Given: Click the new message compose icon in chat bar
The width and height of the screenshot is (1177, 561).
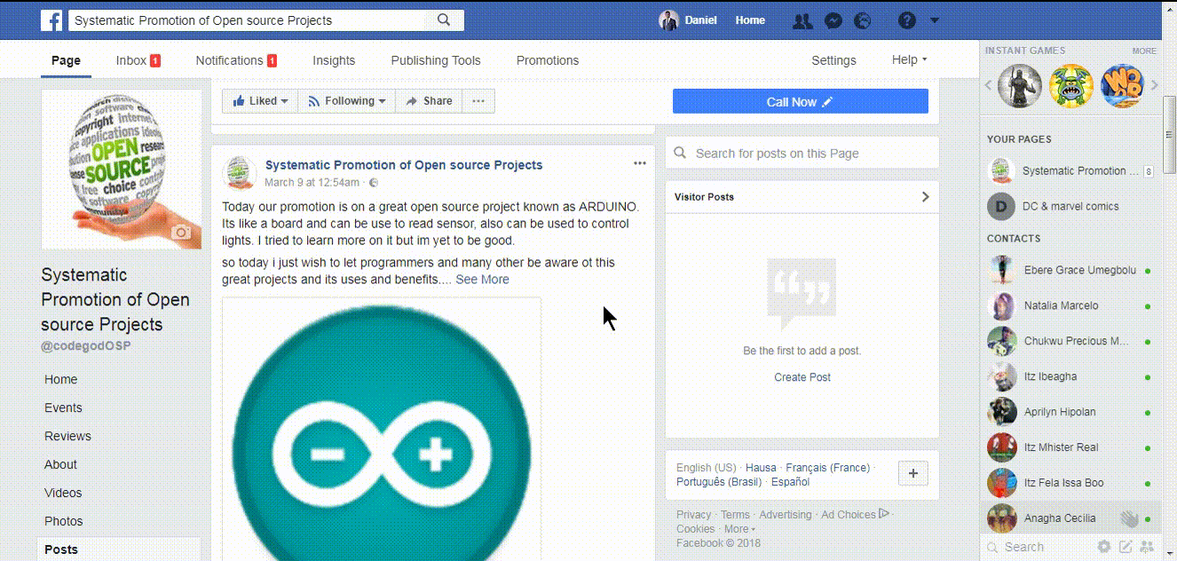Looking at the screenshot, I should click(x=1126, y=547).
